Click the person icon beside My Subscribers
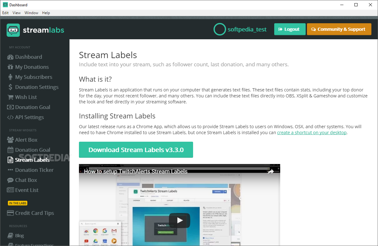This screenshot has width=378, height=246. pos(10,77)
